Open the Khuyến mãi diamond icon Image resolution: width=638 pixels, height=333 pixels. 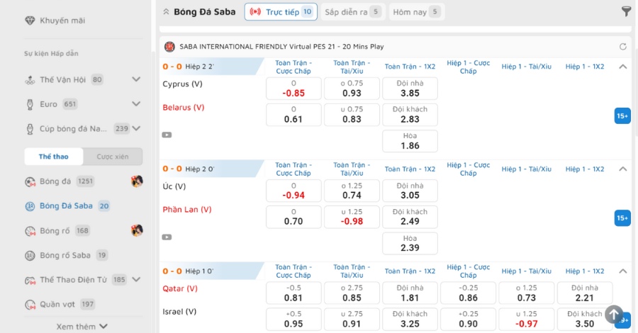(30, 21)
